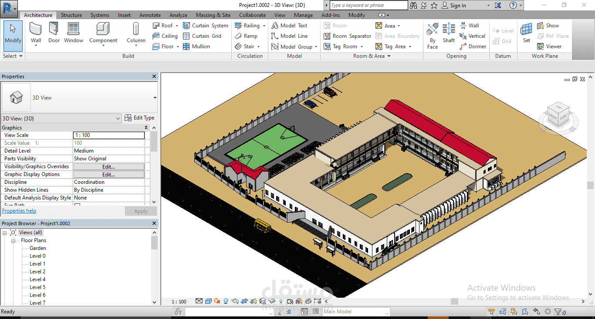
Task: Click the Edit Type button
Action: (139, 118)
